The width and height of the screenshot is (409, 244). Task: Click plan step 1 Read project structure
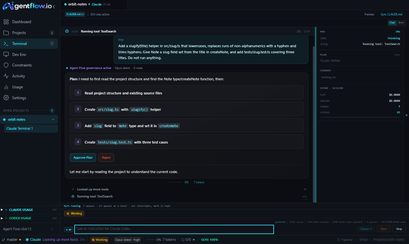tap(186, 93)
